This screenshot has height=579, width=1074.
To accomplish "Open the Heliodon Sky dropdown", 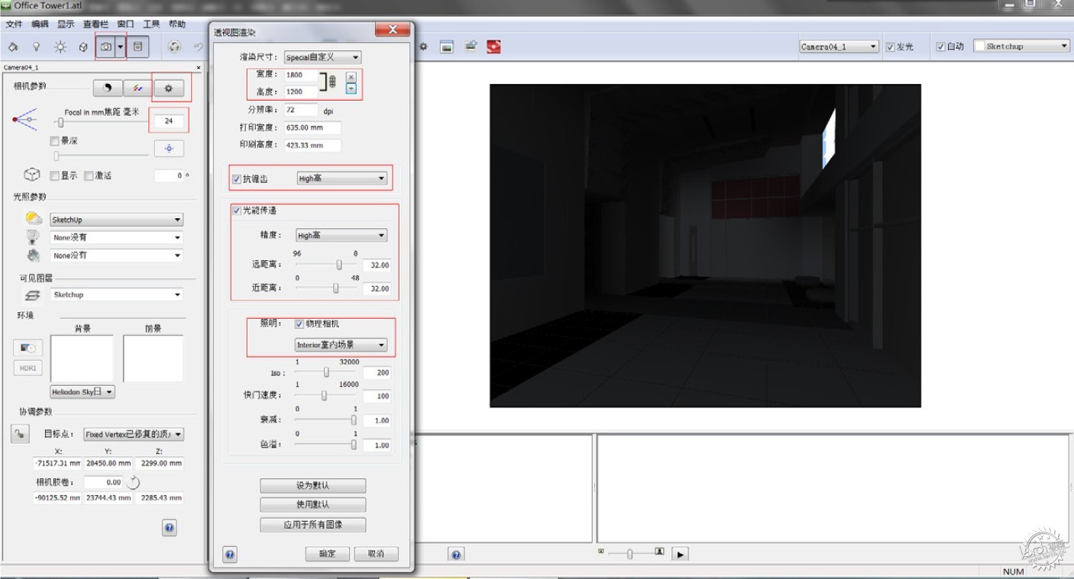I will click(x=82, y=392).
